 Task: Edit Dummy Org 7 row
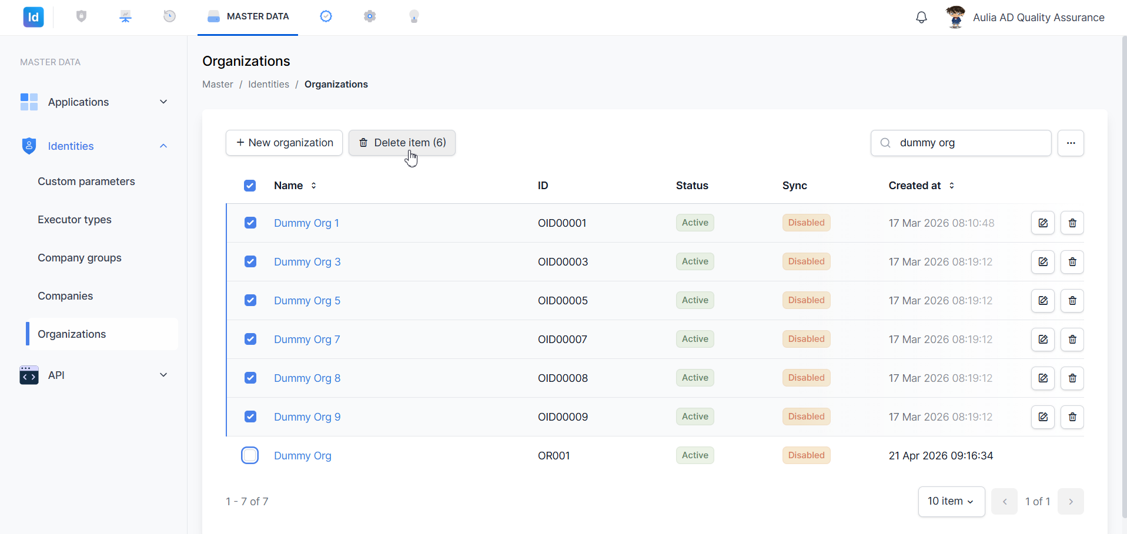[1043, 340]
